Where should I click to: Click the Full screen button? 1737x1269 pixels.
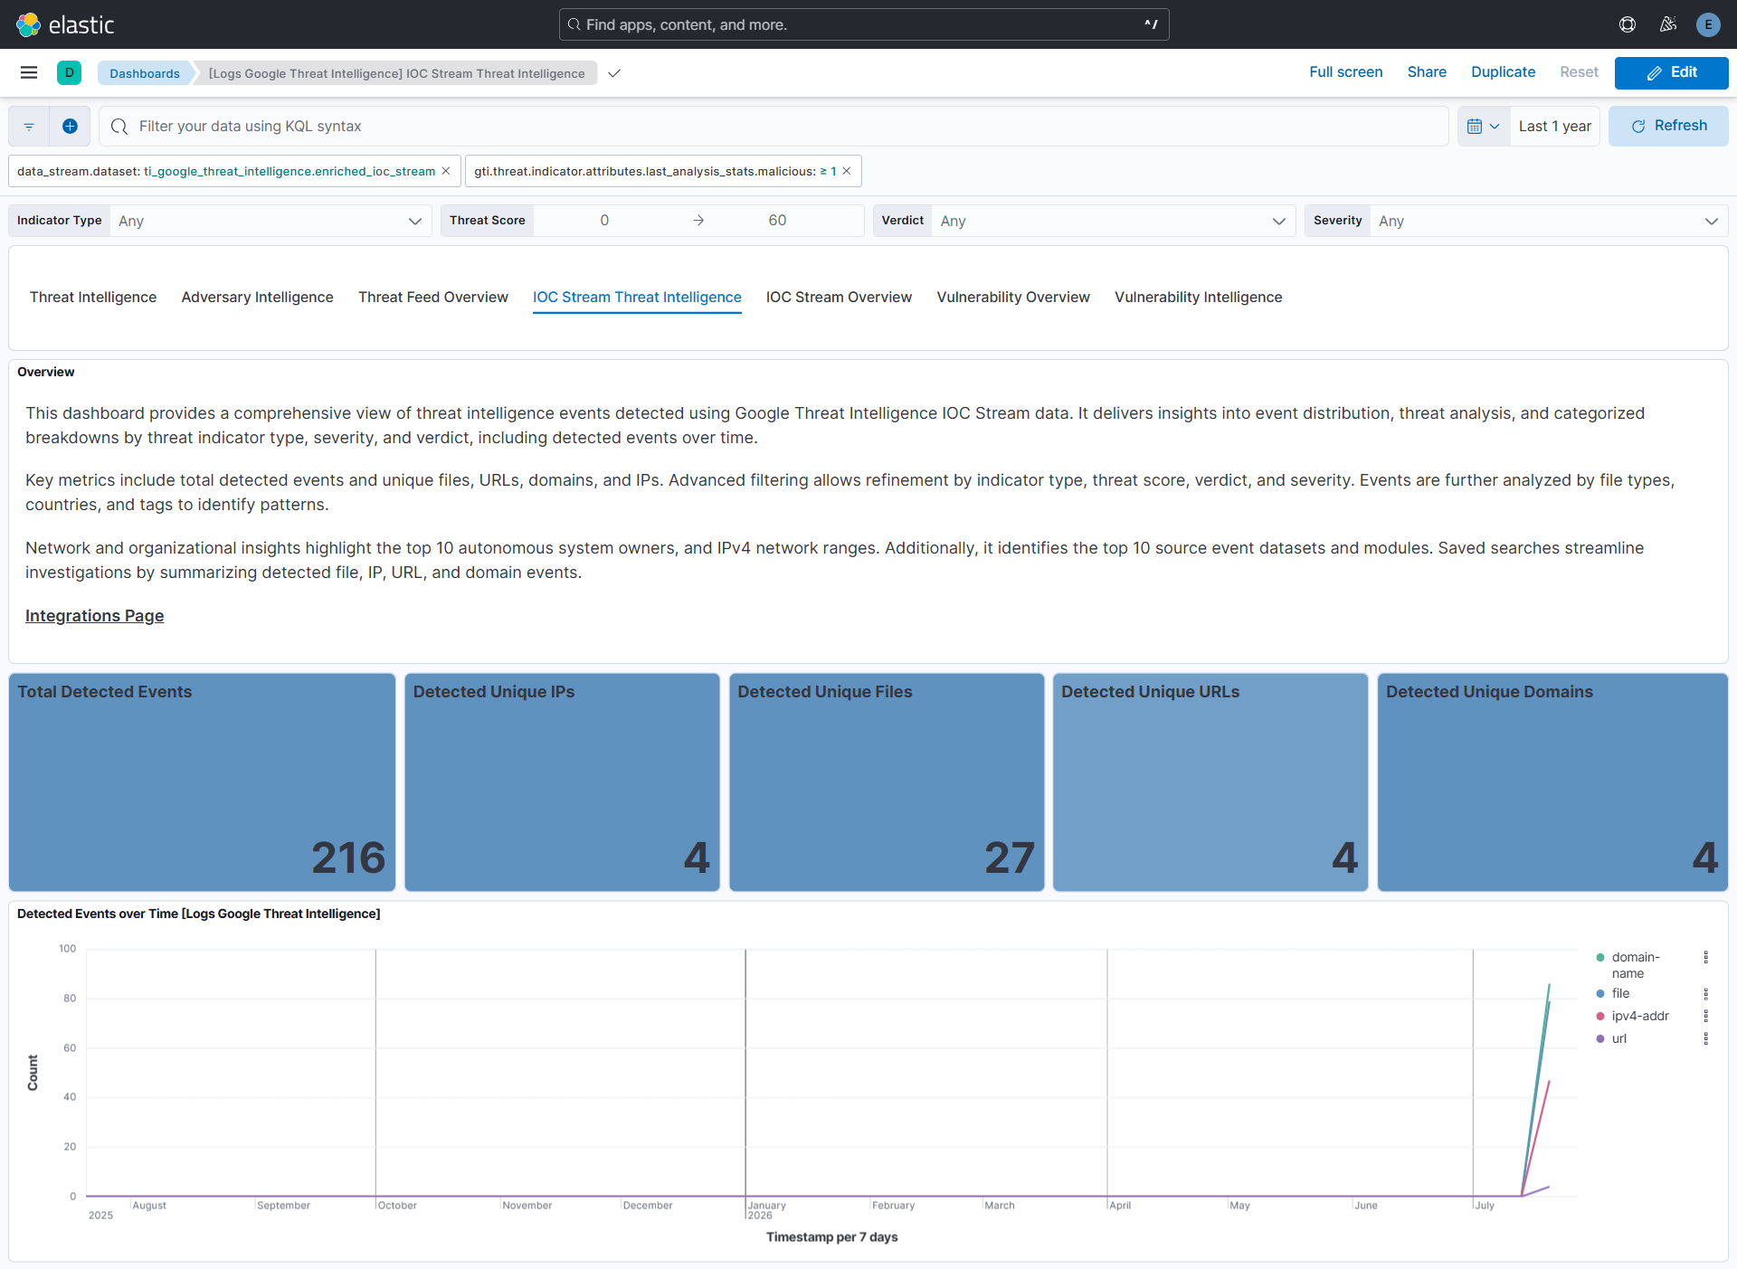point(1345,72)
